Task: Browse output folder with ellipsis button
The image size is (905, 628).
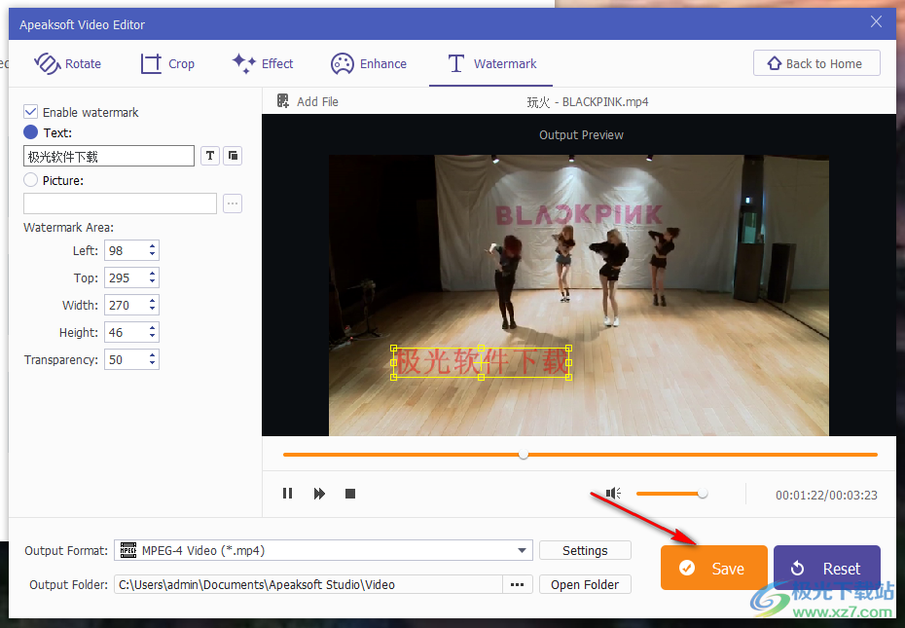Action: [517, 584]
